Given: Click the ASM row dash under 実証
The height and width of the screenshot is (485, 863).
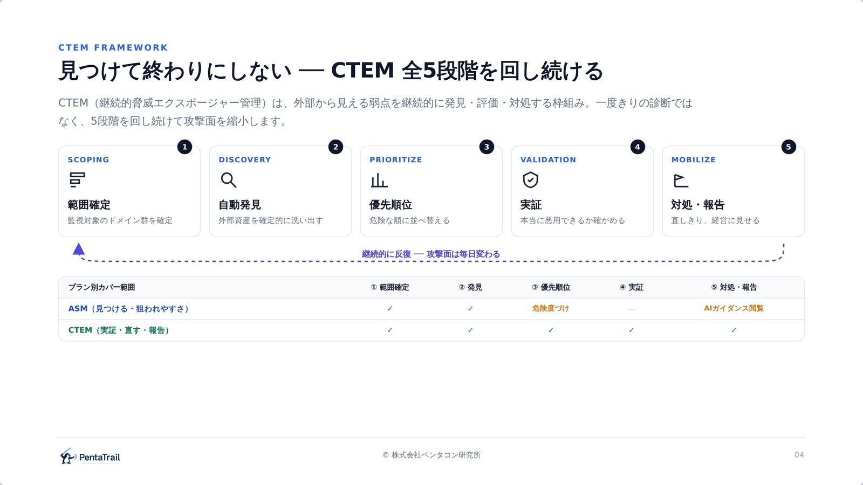Looking at the screenshot, I should pos(631,309).
